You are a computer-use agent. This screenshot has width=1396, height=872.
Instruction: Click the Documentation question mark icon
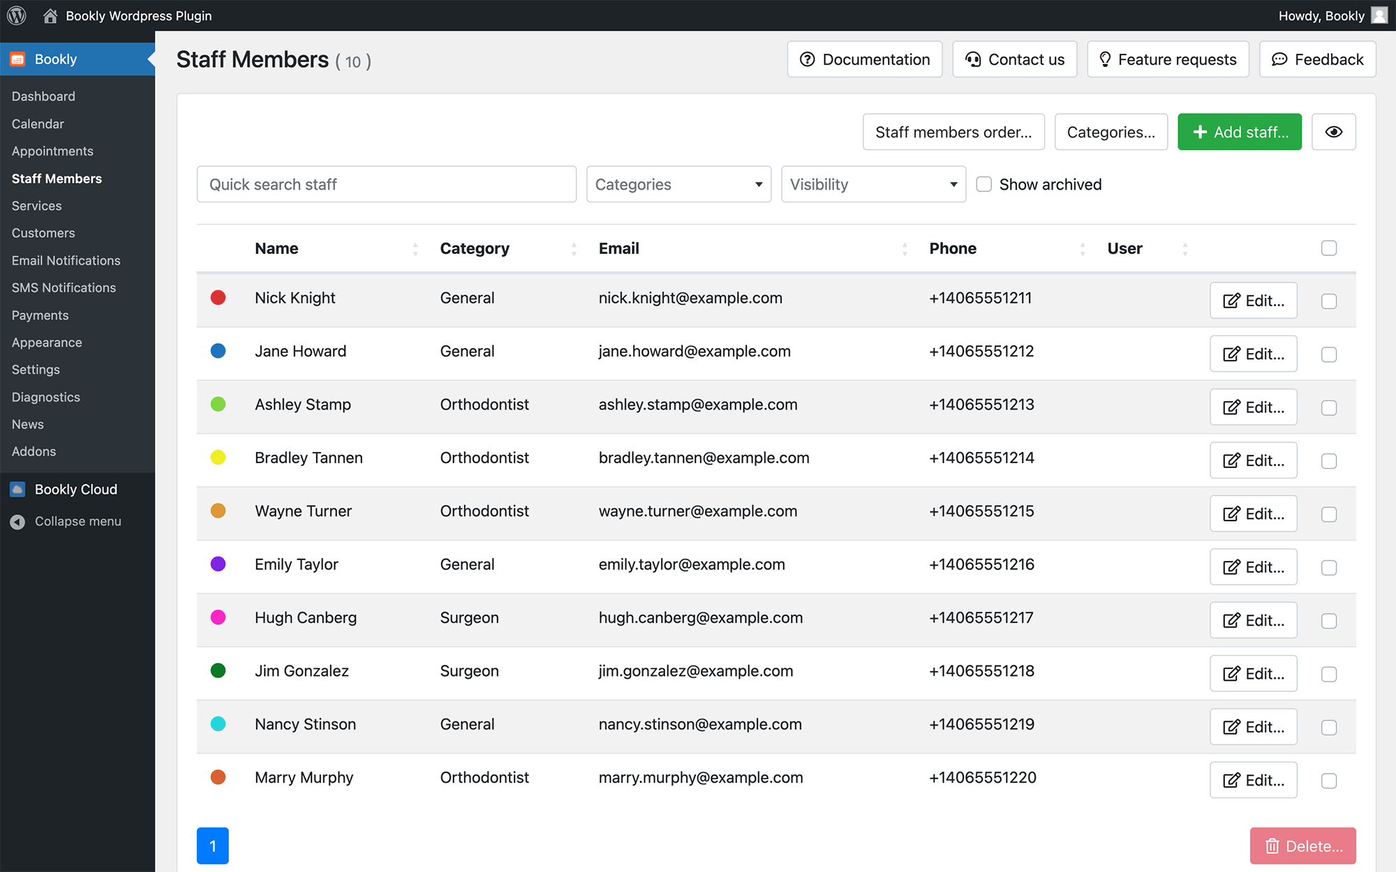[x=807, y=59]
